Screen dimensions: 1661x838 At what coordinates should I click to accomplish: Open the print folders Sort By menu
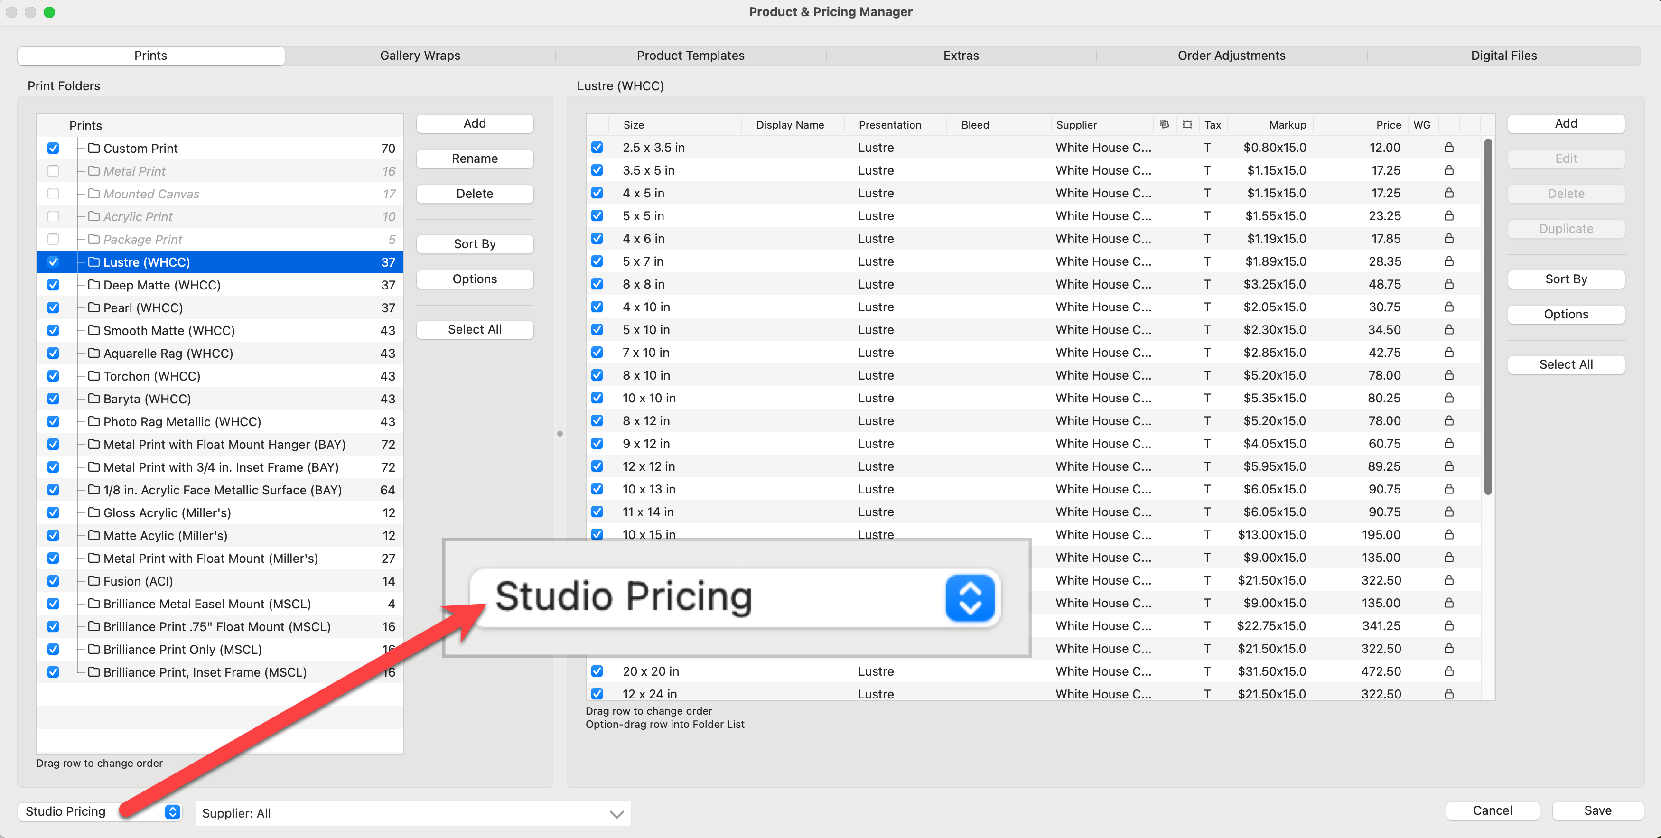[x=475, y=243]
